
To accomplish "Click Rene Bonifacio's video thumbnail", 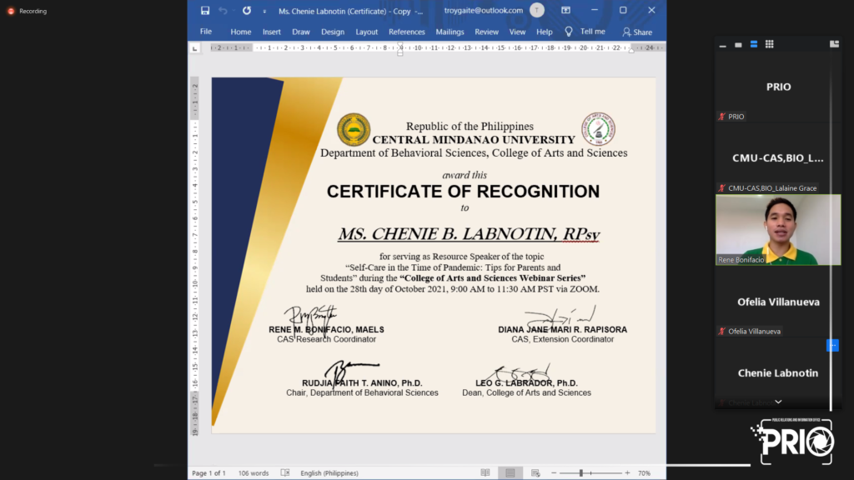I will click(x=778, y=230).
